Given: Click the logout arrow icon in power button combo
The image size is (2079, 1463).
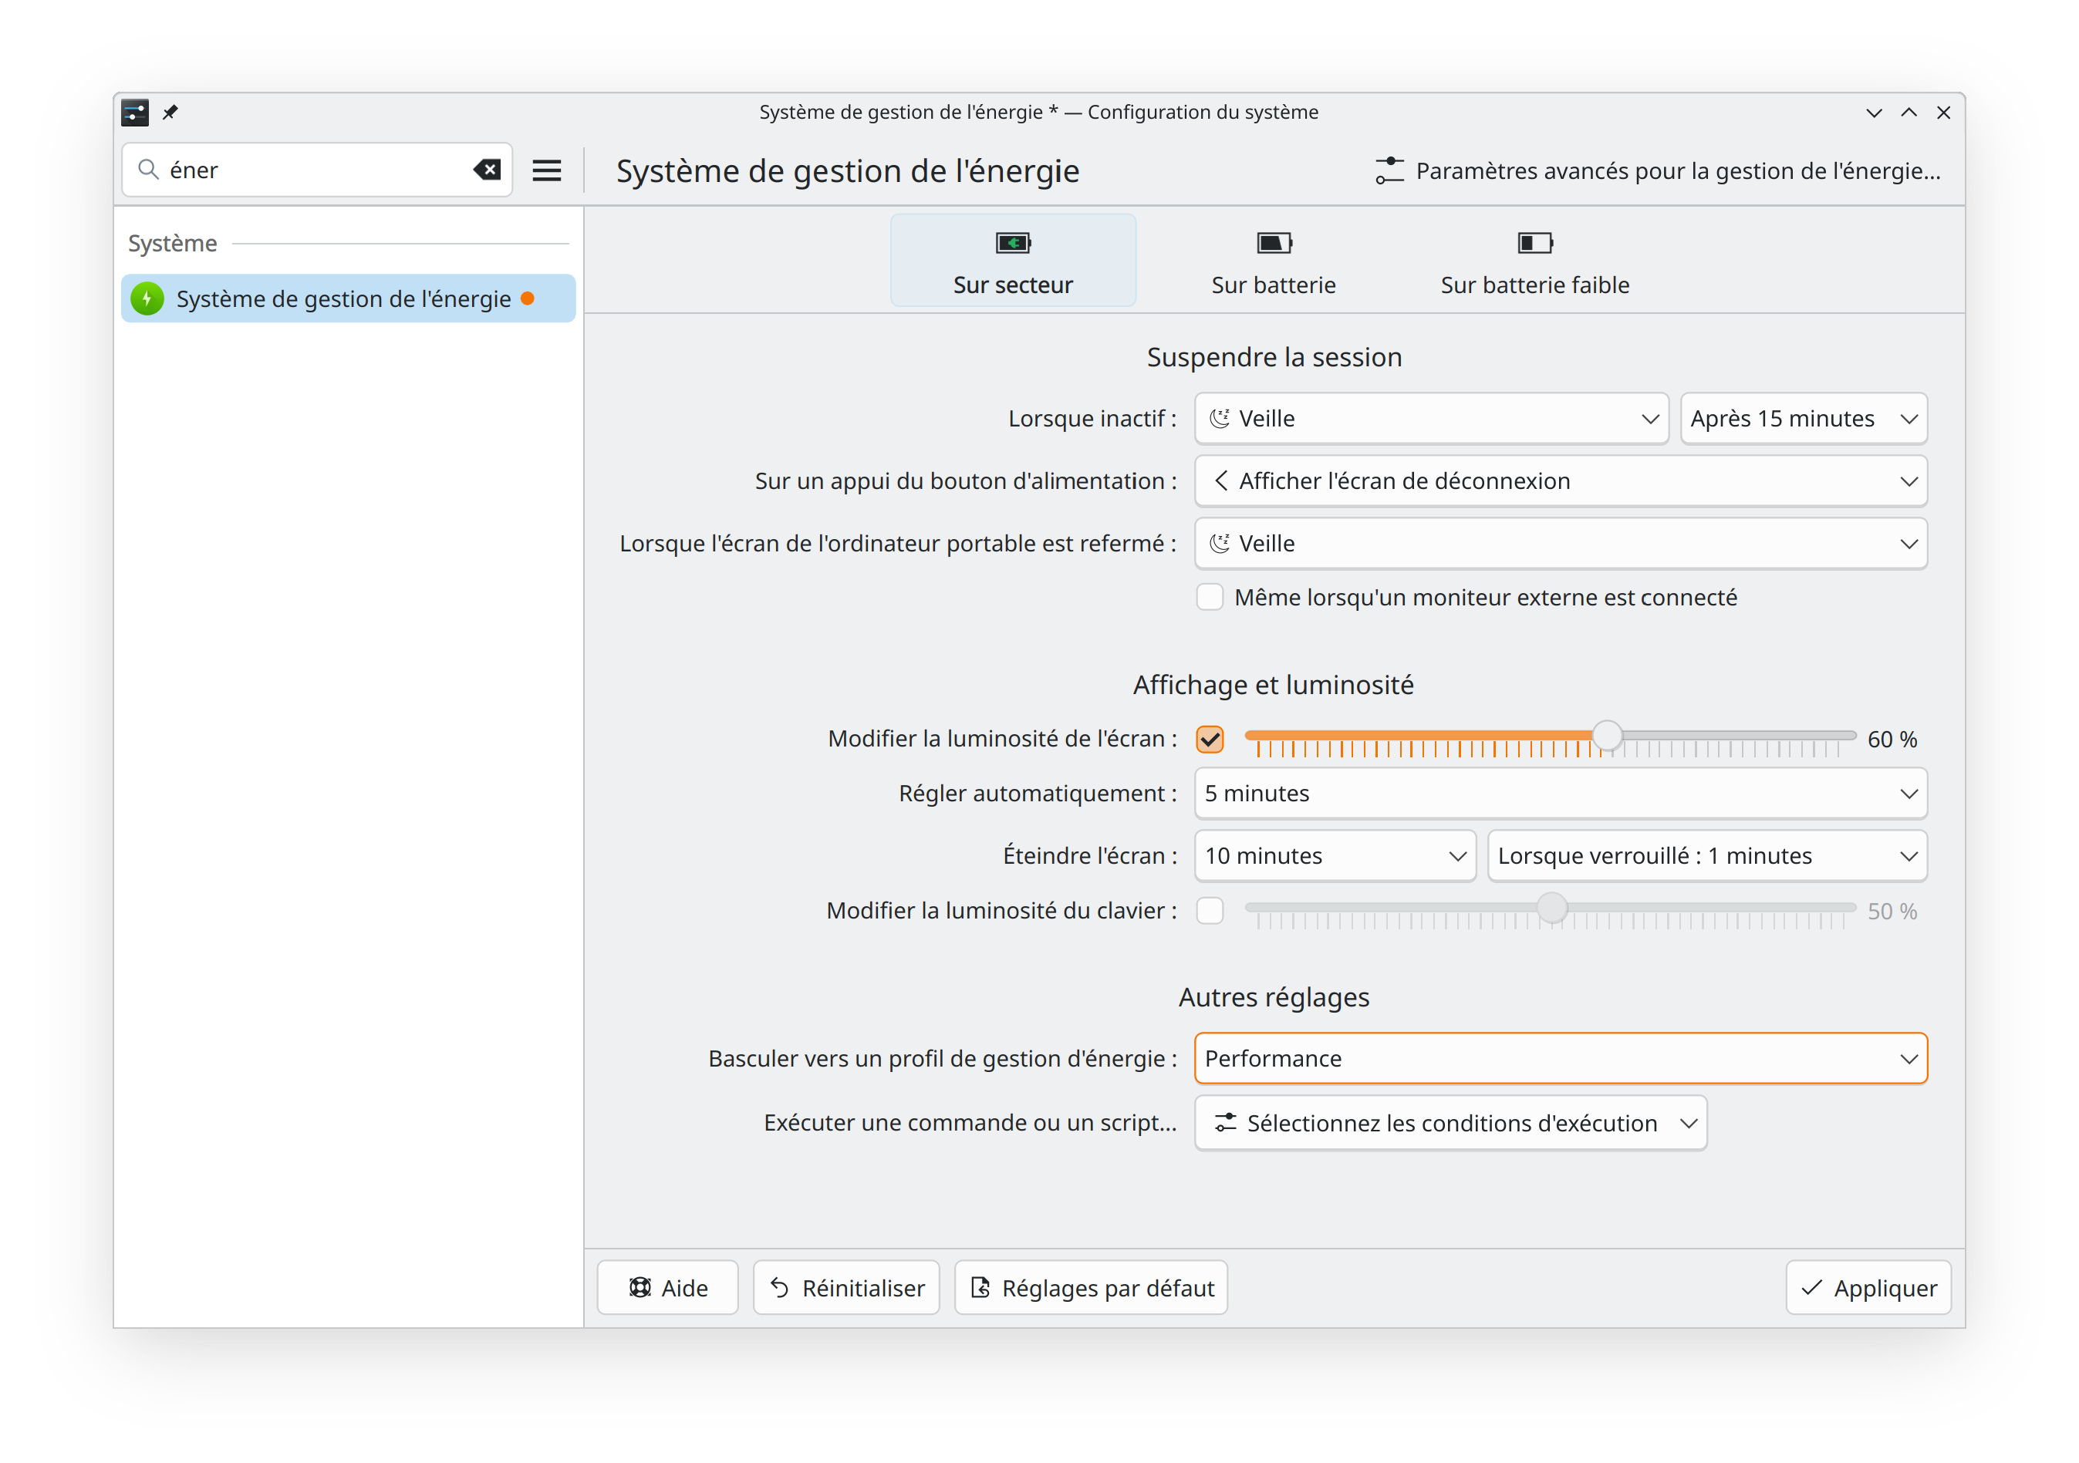Looking at the screenshot, I should tap(1220, 480).
